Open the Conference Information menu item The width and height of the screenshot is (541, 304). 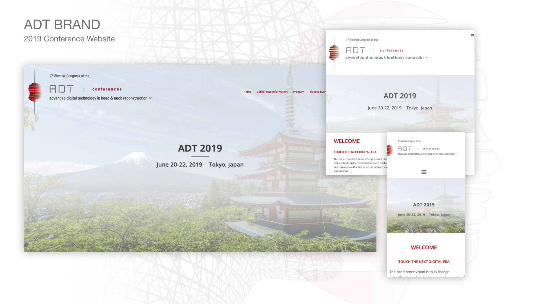(272, 92)
